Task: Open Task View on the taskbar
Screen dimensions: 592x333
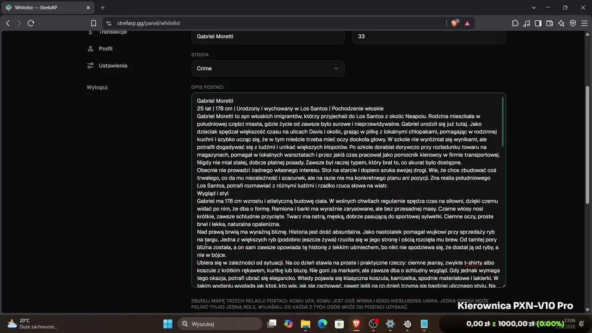Action: [272, 324]
